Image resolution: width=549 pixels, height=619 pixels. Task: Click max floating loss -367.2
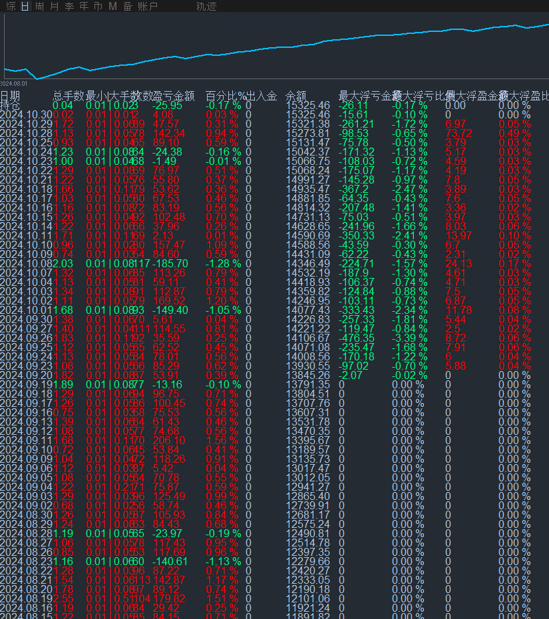(x=353, y=189)
